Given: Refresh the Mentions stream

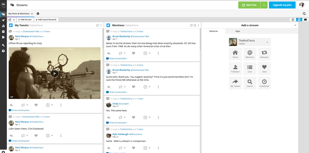Looking at the screenshot, I should [x=191, y=25].
